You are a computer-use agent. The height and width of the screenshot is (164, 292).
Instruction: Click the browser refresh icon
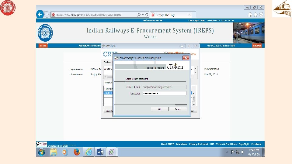click(147, 15)
